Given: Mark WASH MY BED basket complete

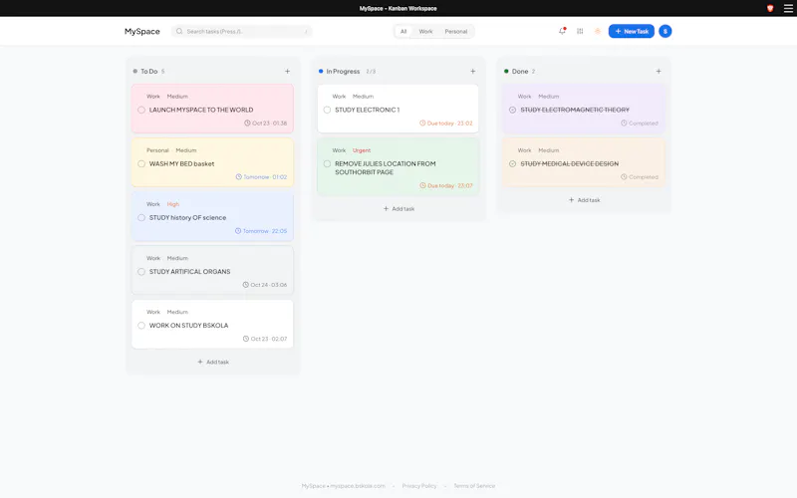Looking at the screenshot, I should click(141, 163).
